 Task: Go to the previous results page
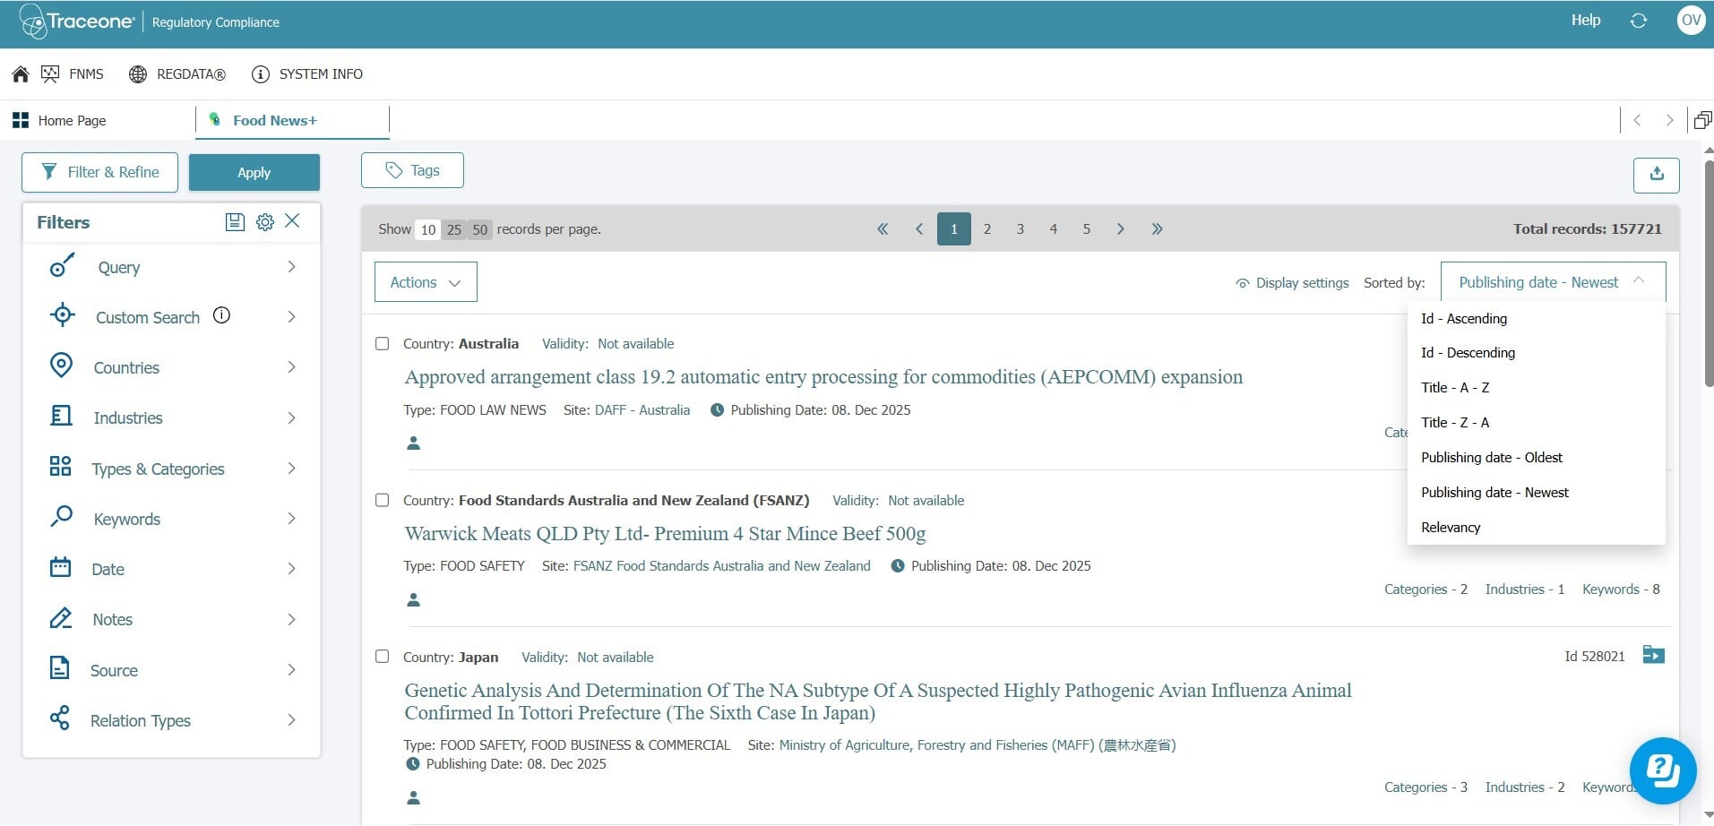[x=919, y=229]
